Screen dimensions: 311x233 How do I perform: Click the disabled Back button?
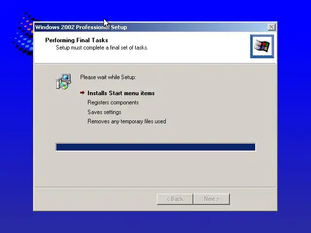(175, 199)
